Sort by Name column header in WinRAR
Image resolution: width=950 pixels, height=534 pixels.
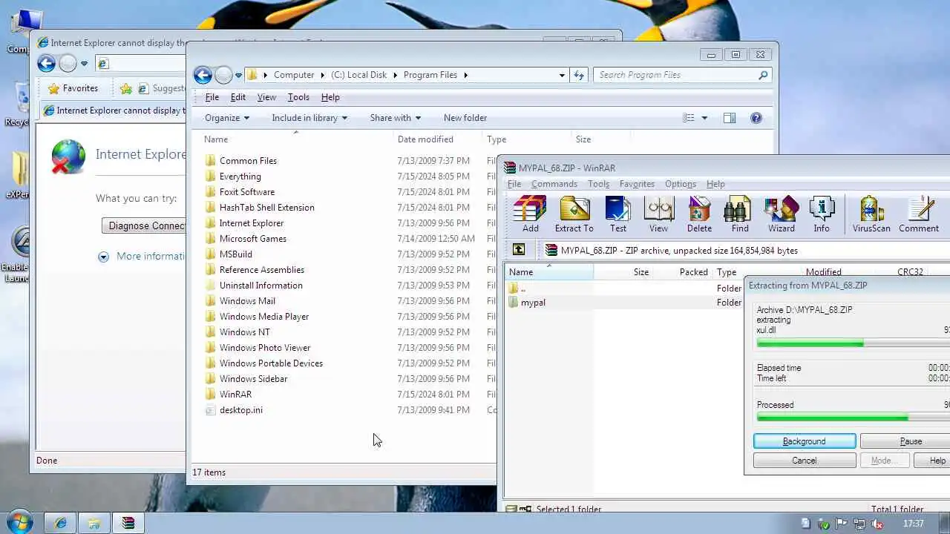pos(548,272)
